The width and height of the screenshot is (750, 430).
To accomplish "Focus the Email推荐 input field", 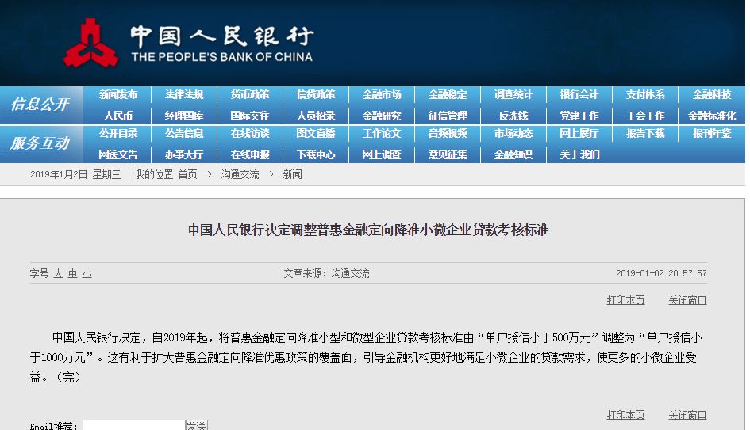I will tap(134, 425).
